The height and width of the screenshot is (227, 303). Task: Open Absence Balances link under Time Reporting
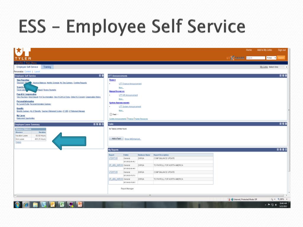(x=39, y=83)
